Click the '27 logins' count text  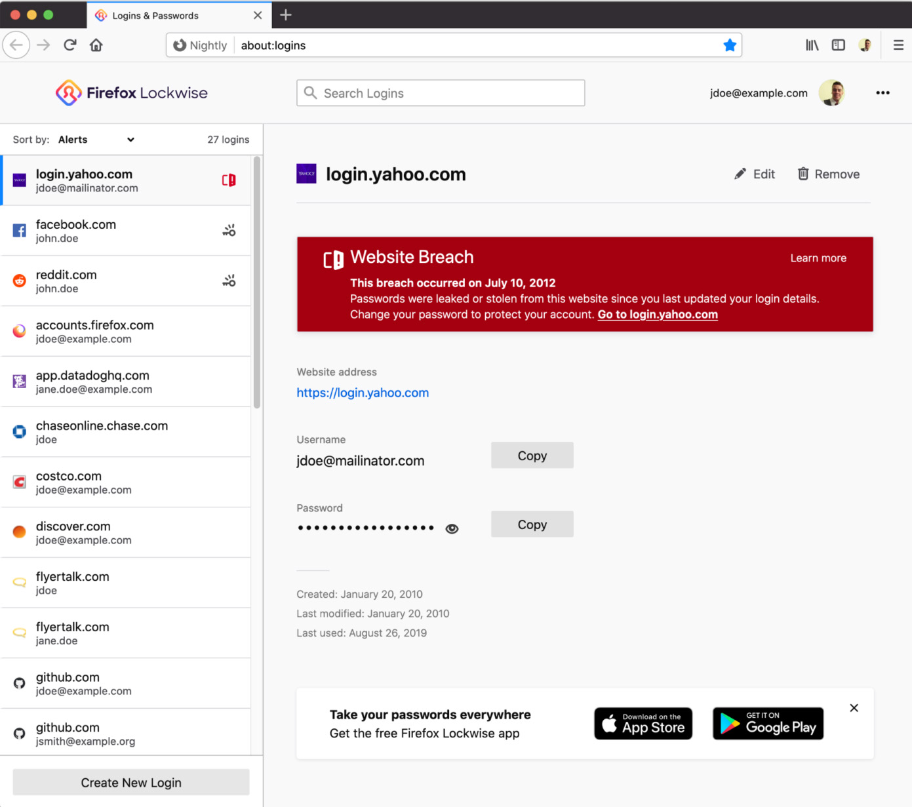pyautogui.click(x=228, y=140)
